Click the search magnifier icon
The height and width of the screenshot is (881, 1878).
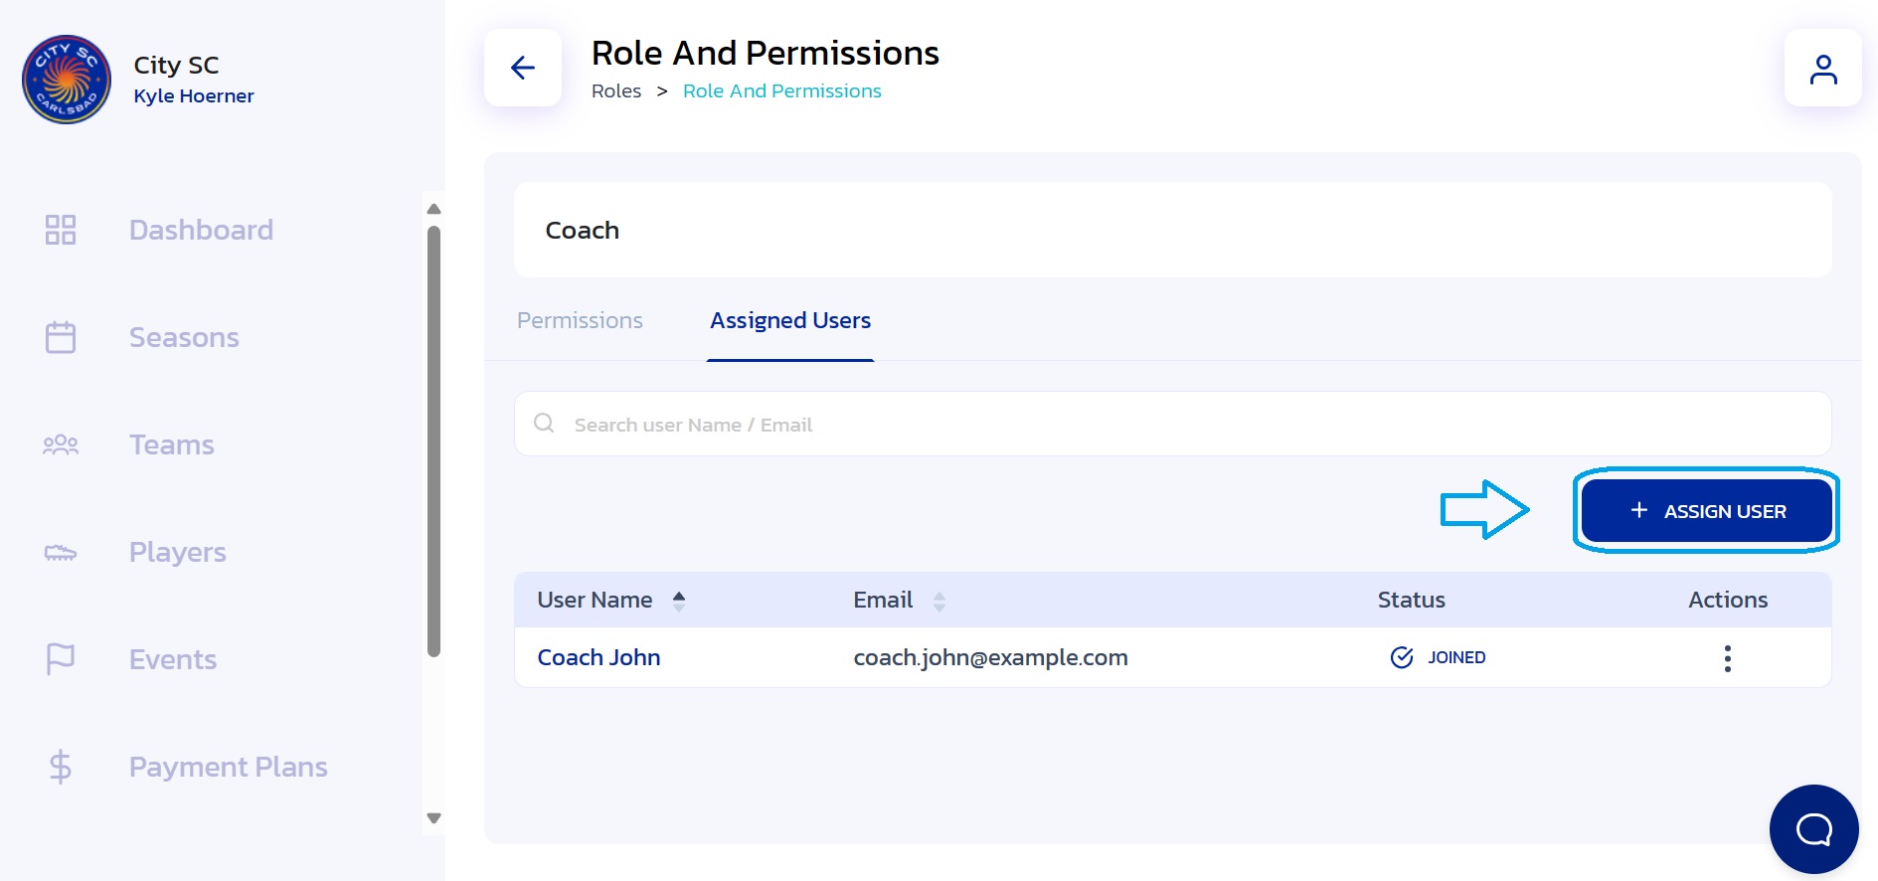[544, 424]
